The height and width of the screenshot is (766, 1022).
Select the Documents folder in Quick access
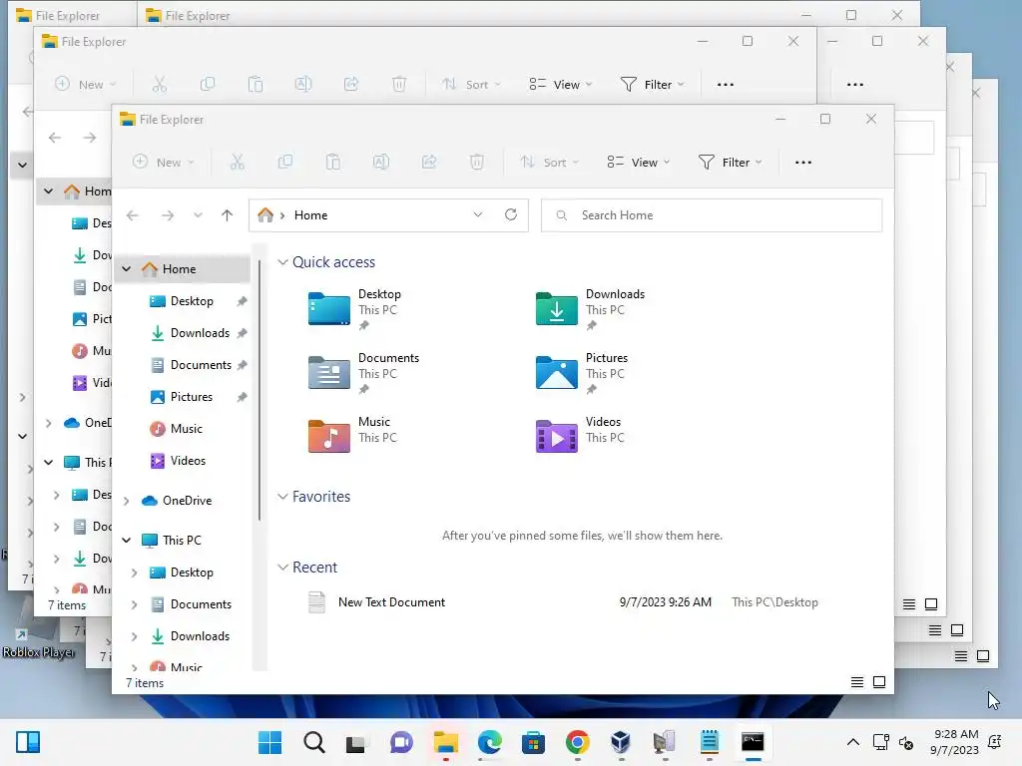363,373
